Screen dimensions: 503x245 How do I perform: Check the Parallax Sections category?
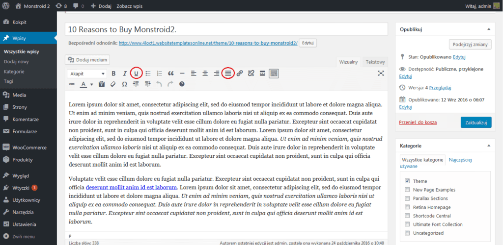[x=407, y=198]
